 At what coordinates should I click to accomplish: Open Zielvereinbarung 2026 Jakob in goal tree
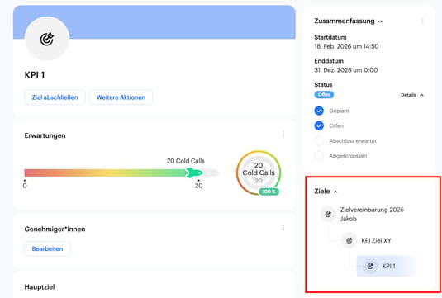(372, 215)
